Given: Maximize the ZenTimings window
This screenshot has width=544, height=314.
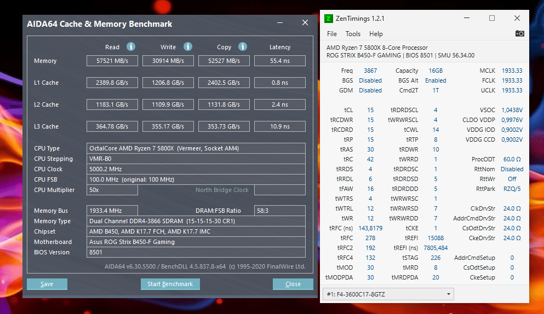Looking at the screenshot, I should [x=492, y=18].
